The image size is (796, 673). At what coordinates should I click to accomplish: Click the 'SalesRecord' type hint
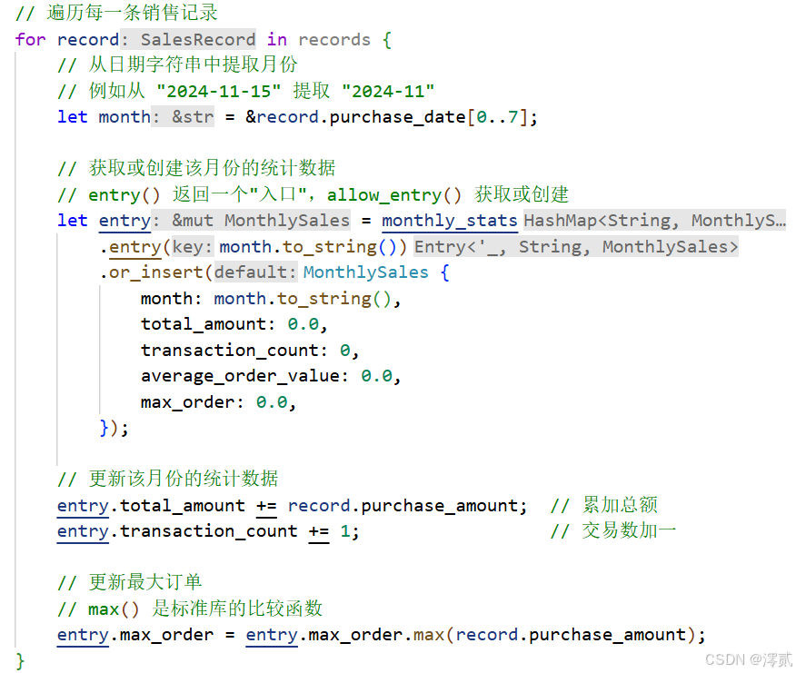(x=198, y=40)
